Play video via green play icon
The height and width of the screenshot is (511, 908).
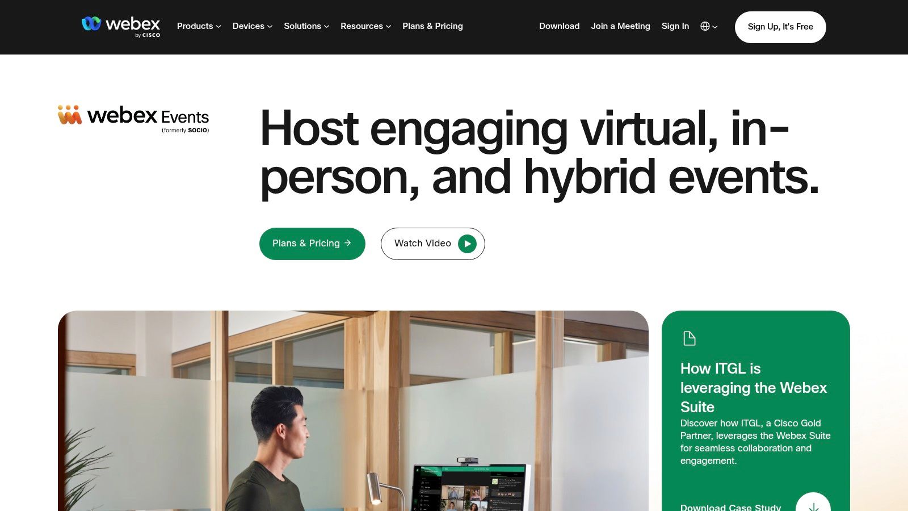coord(467,244)
